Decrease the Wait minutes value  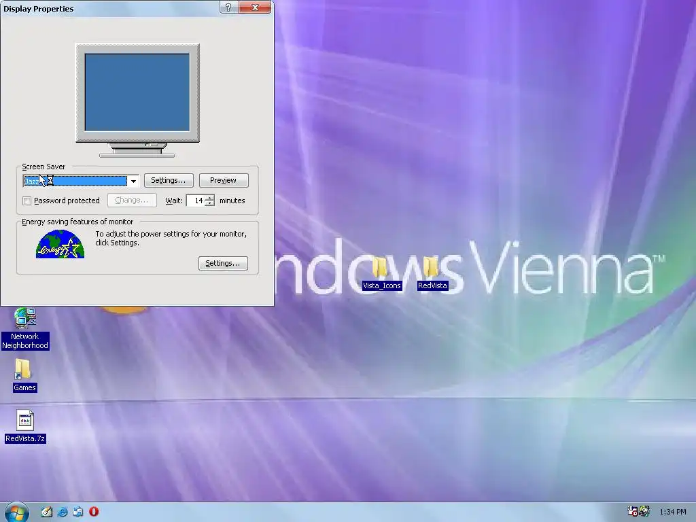(x=209, y=203)
